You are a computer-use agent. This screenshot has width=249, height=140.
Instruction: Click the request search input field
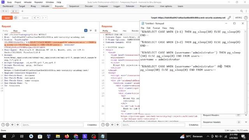[52, 125]
